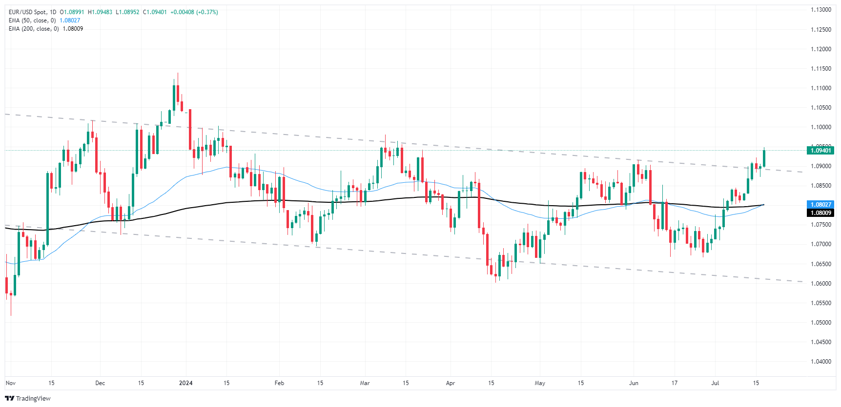Click the Jul label on time axis

(715, 383)
